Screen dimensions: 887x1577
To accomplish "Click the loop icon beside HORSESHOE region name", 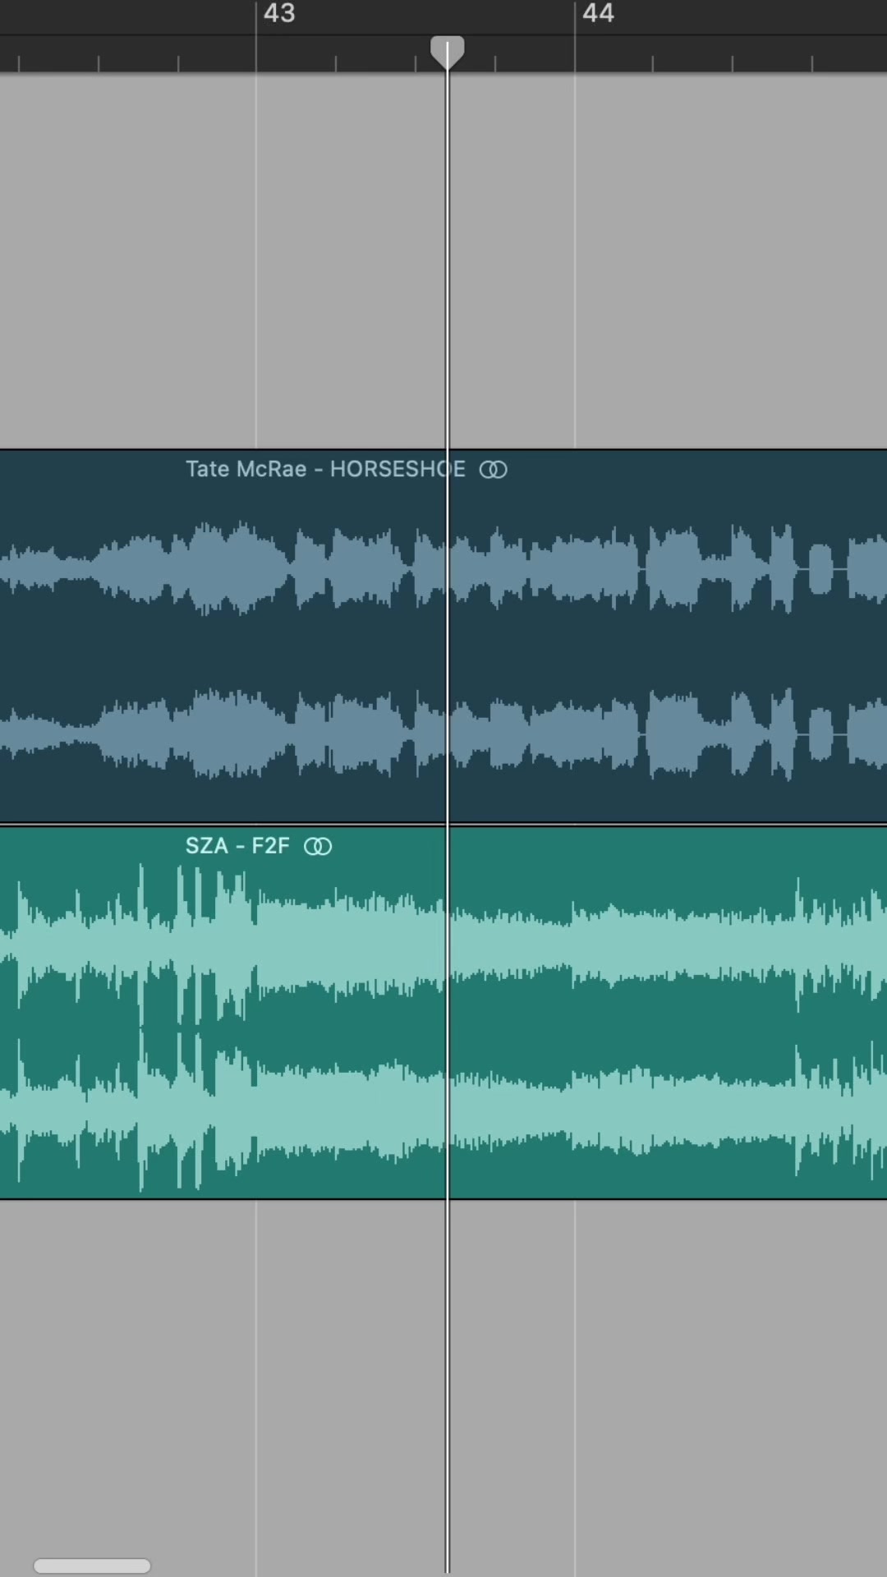I will [493, 470].
